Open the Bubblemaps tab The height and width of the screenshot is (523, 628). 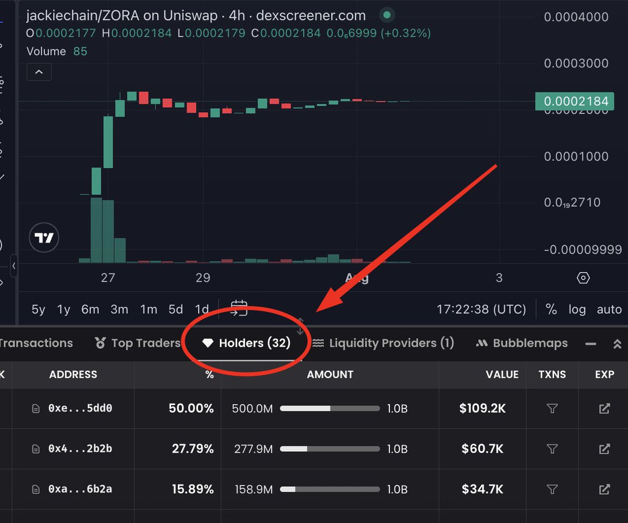pos(522,343)
